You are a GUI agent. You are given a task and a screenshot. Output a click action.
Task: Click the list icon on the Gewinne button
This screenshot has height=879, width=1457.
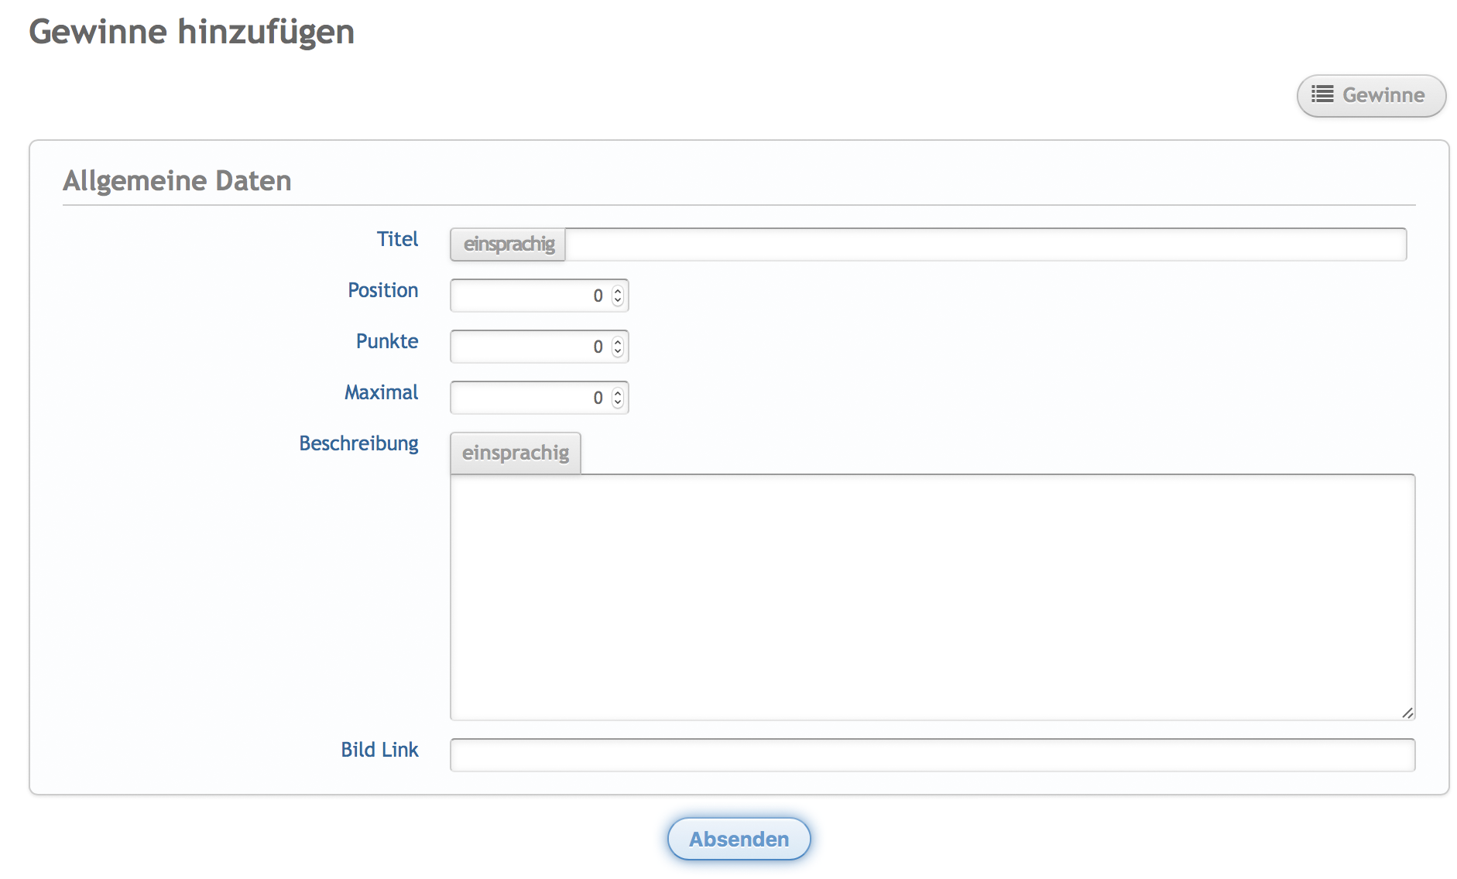[1322, 94]
